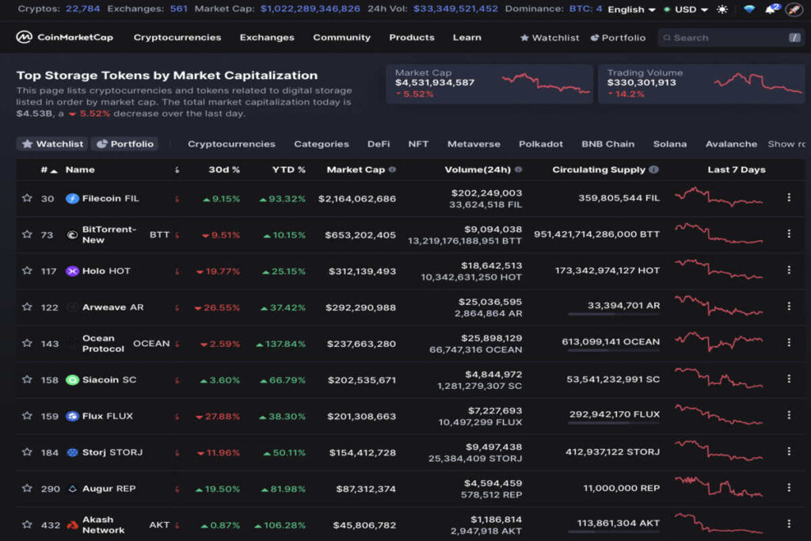Open the Arweave AR coin page
Screen dimensions: 811x541
[x=112, y=307]
